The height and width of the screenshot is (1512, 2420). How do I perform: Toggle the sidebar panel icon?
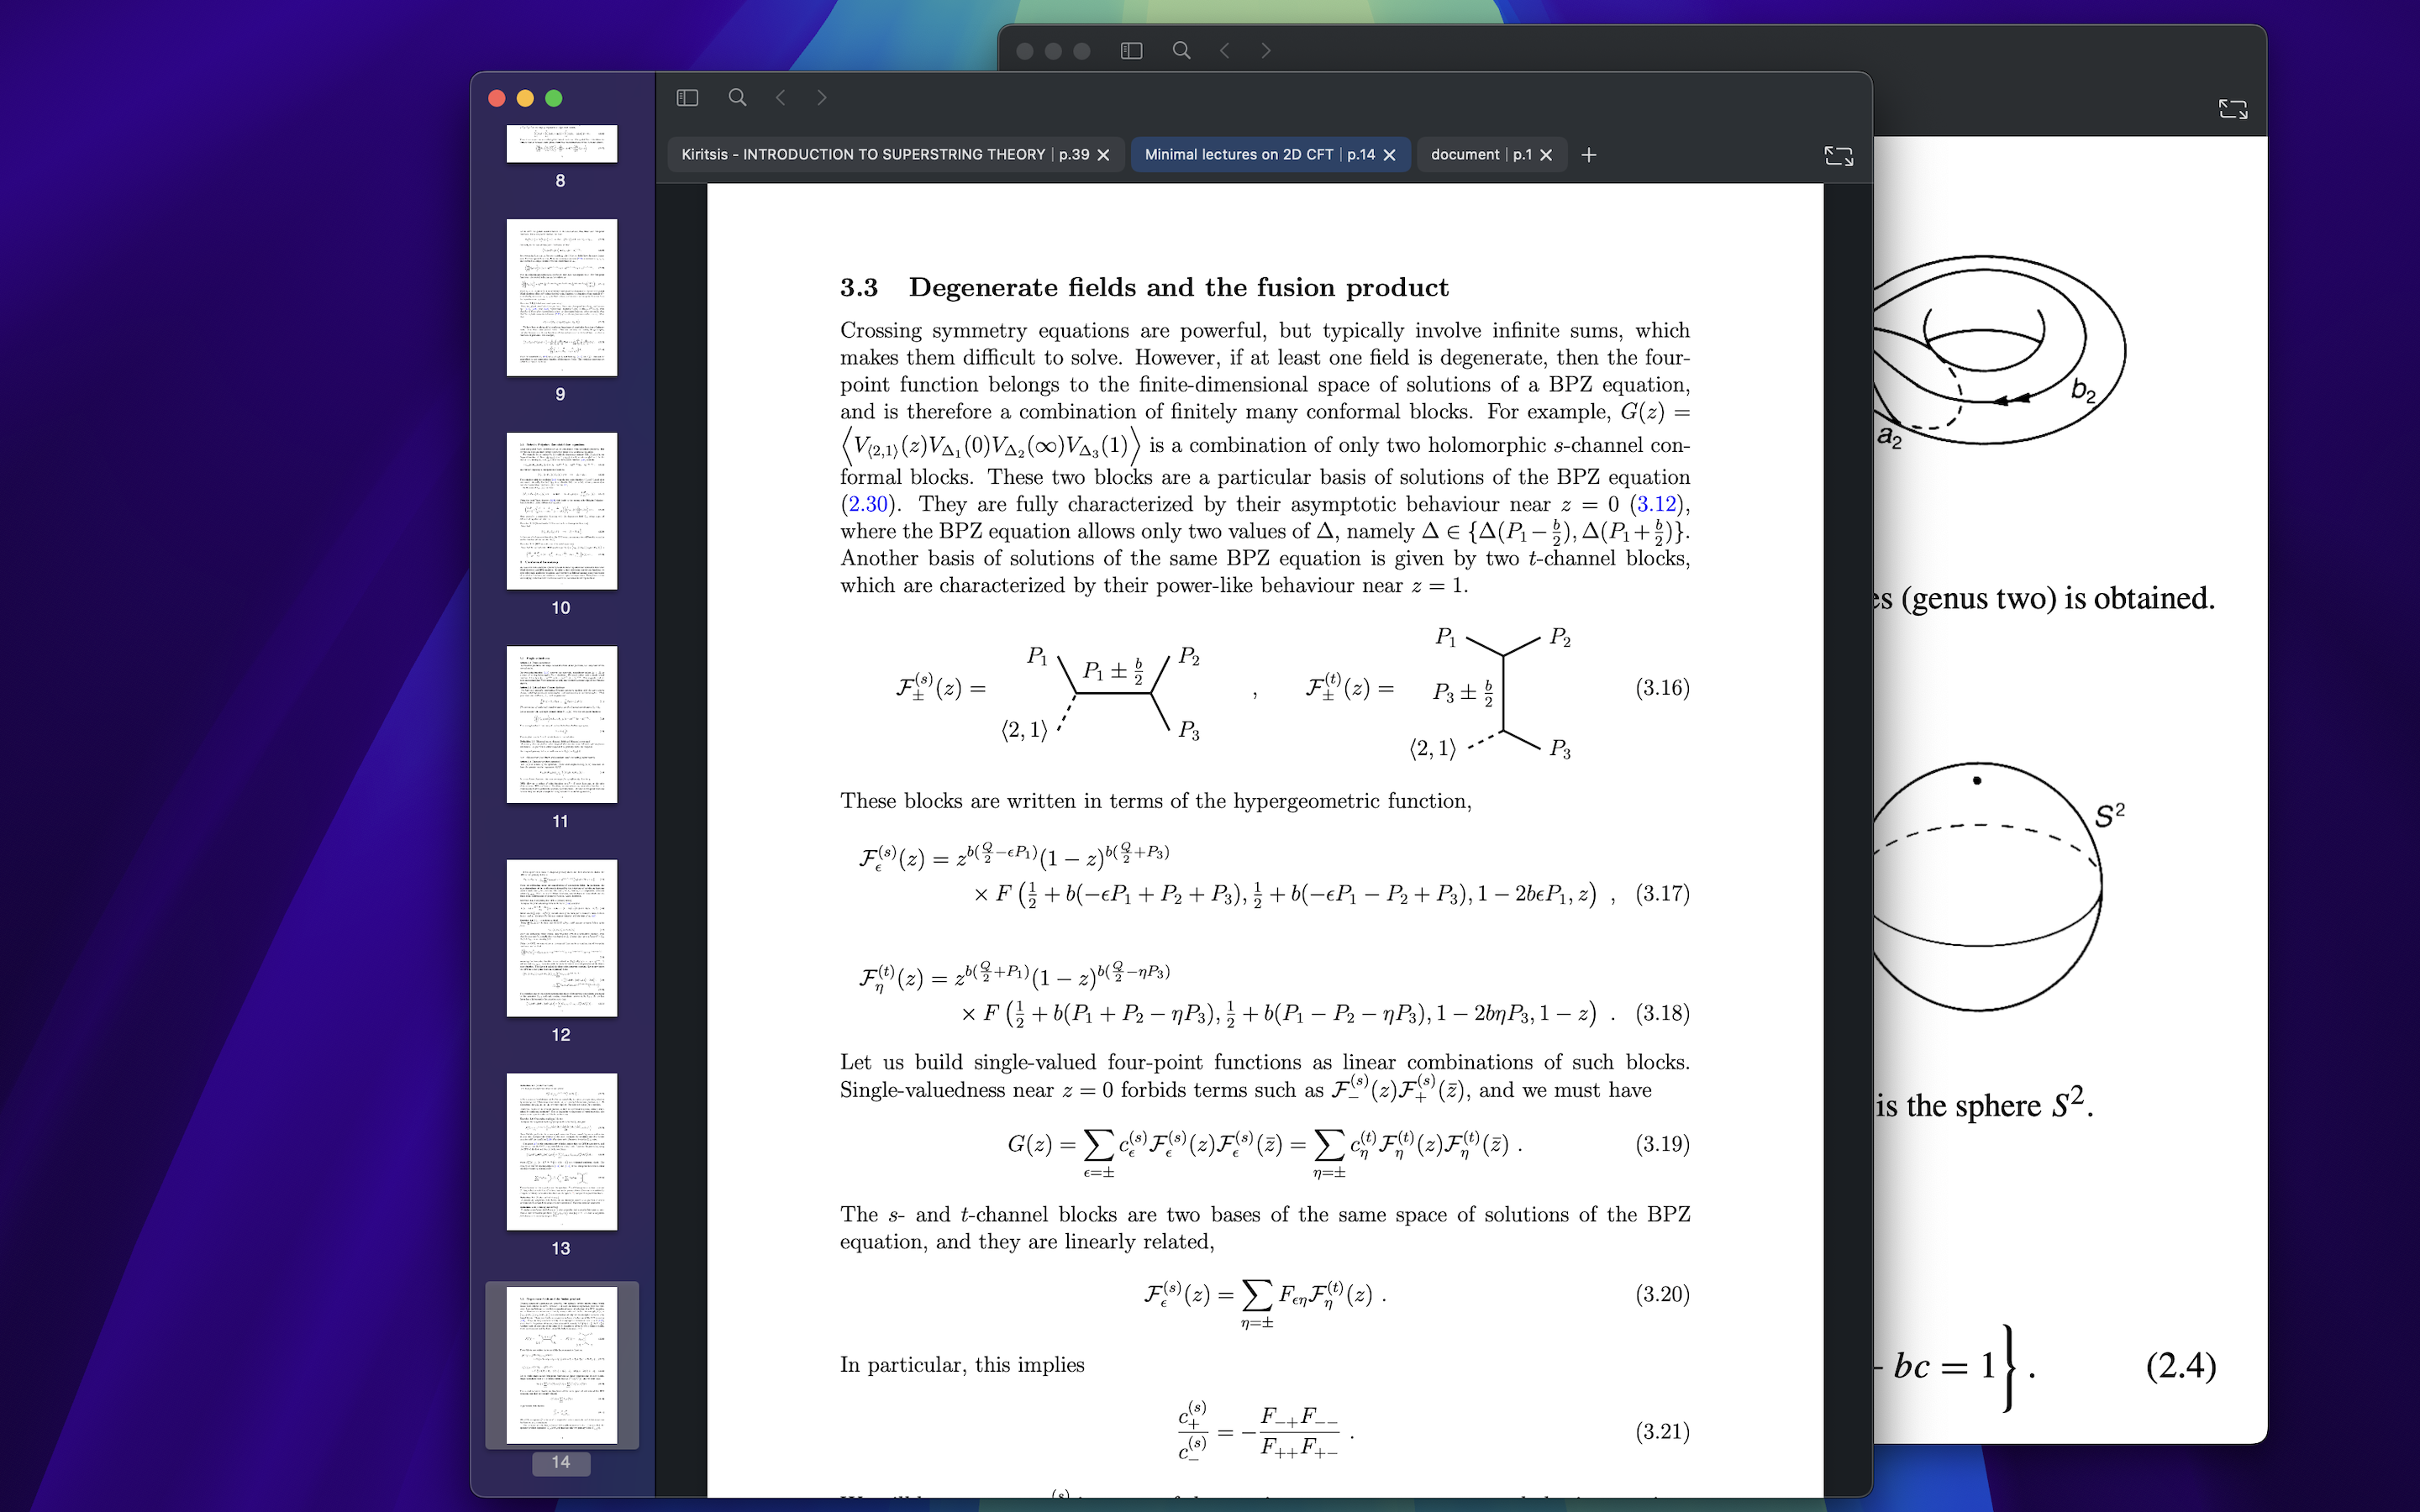point(687,97)
